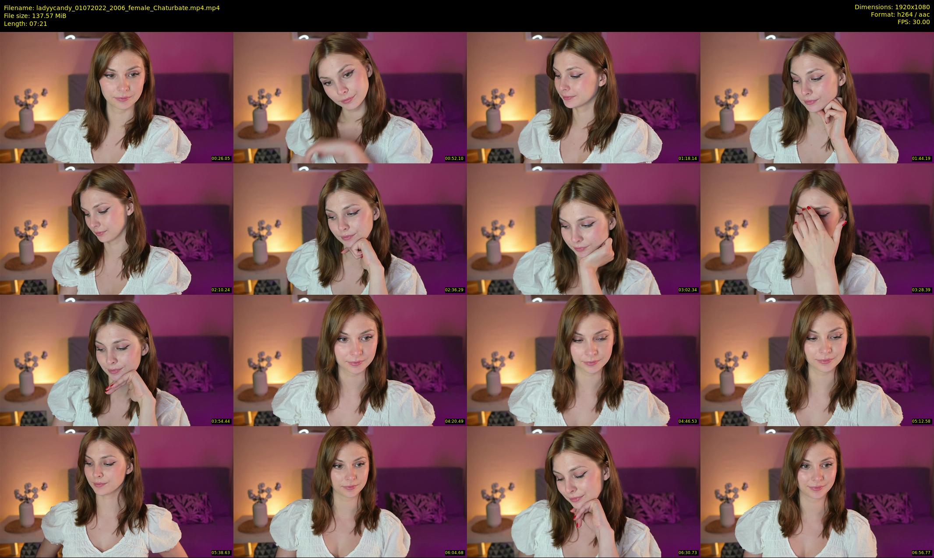This screenshot has height=558, width=934.
Task: Open the frame marked 02:36.29
Action: (x=350, y=229)
